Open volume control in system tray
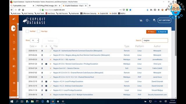Image resolution: width=186 pixels, height=104 pixels. pos(160,101)
